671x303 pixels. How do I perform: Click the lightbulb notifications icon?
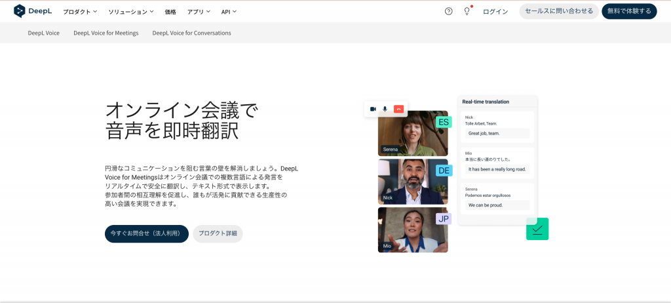pos(467,12)
